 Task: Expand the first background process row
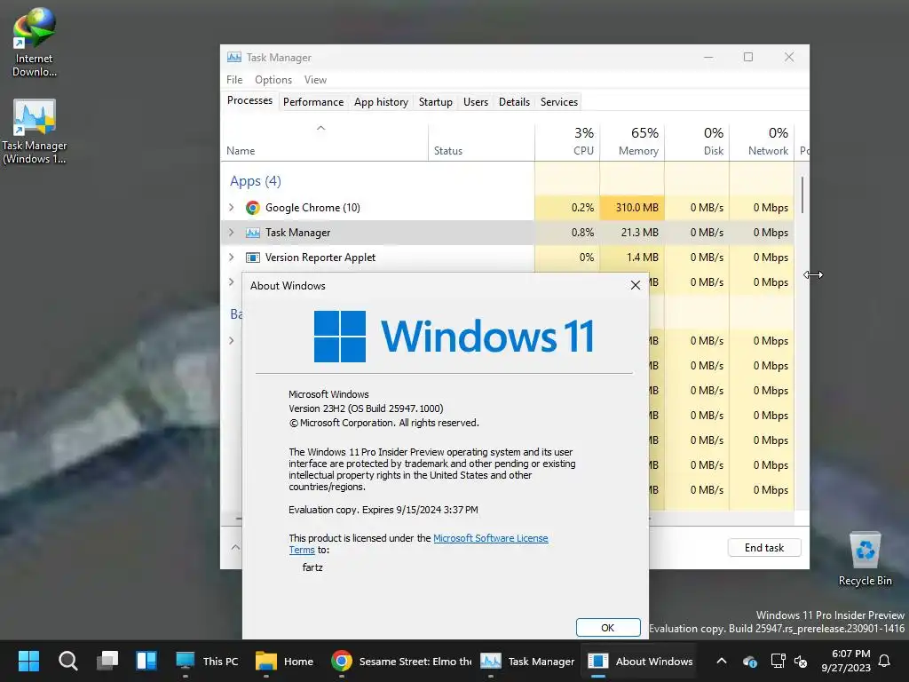click(x=232, y=340)
